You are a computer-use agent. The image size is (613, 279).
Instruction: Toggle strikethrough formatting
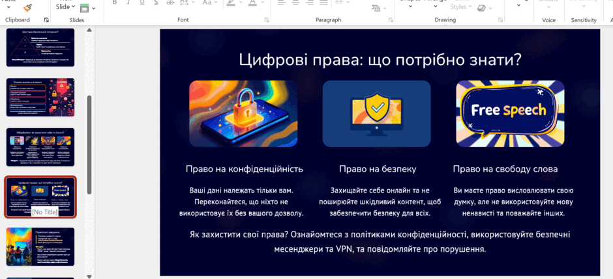[170, 3]
